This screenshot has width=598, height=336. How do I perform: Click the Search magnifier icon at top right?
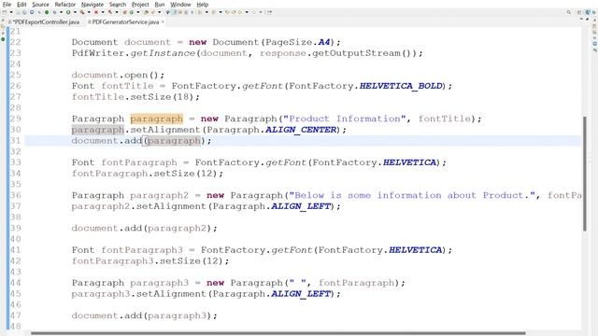(569, 12)
